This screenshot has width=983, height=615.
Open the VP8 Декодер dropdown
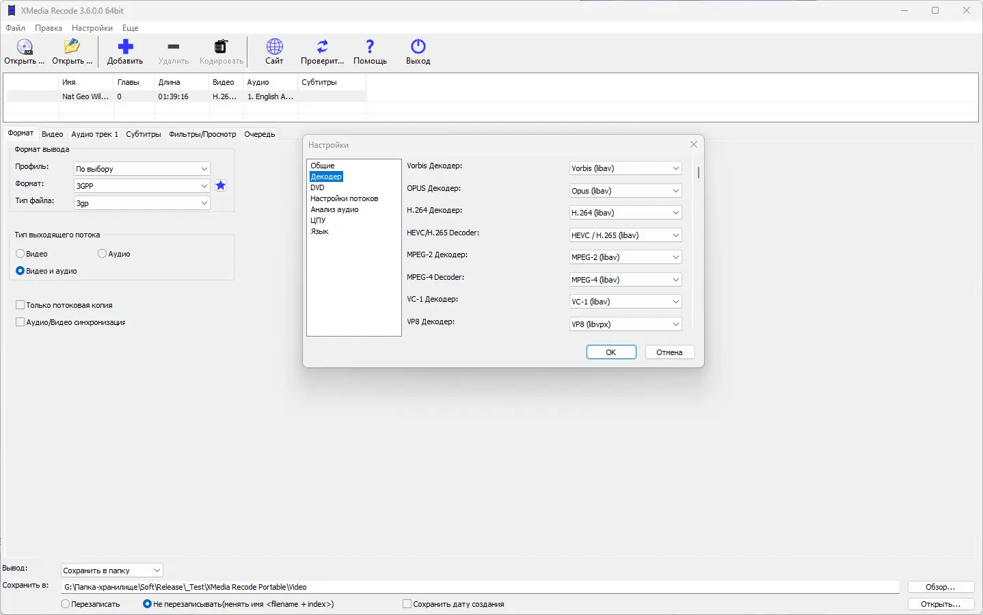click(625, 324)
